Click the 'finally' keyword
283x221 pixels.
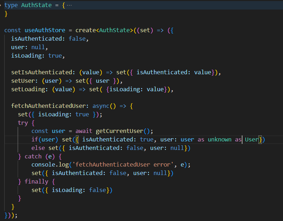click(36, 181)
